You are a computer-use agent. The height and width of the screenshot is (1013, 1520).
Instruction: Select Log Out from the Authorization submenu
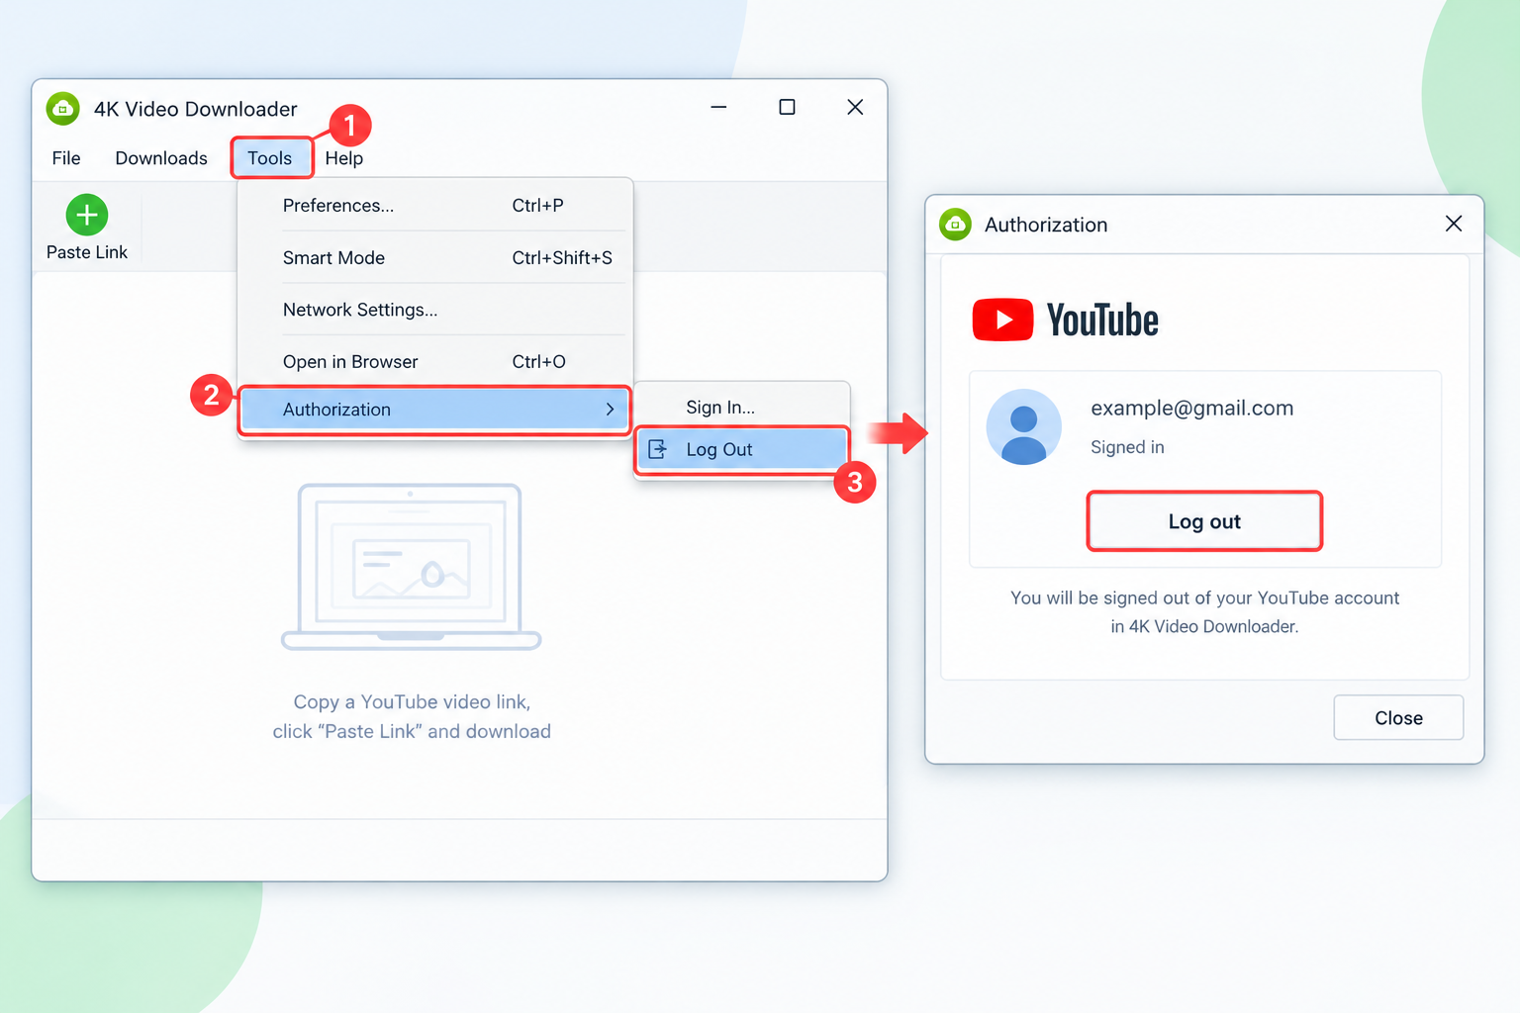point(741,449)
